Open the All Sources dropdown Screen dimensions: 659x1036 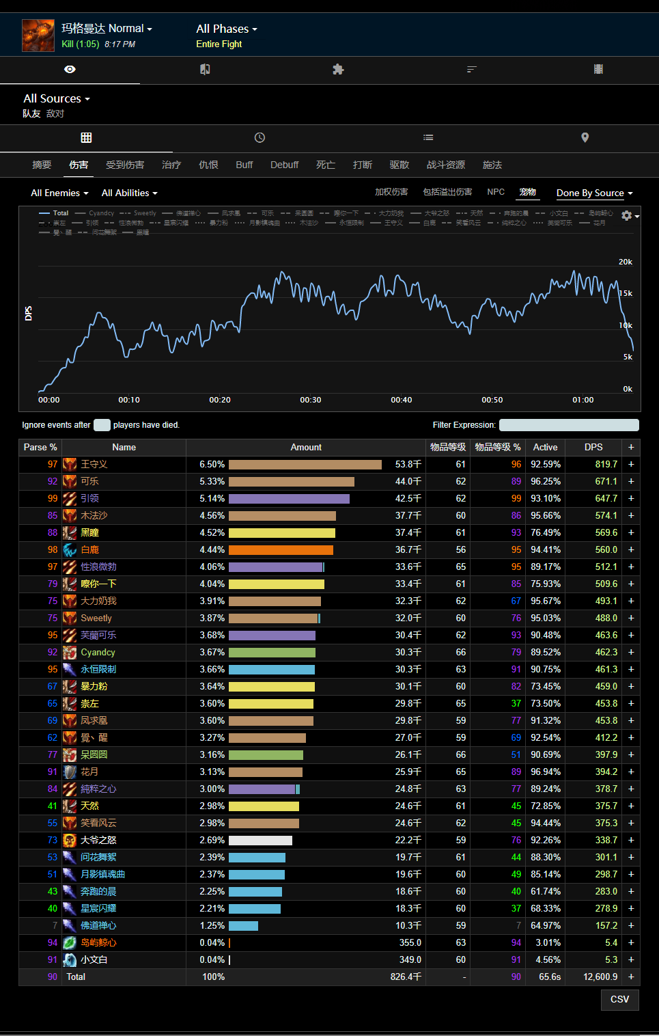click(x=57, y=98)
